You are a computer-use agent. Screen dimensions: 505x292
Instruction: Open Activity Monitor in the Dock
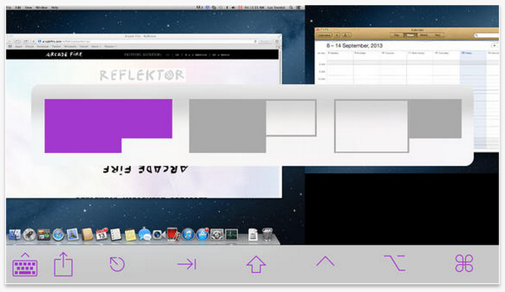231,234
